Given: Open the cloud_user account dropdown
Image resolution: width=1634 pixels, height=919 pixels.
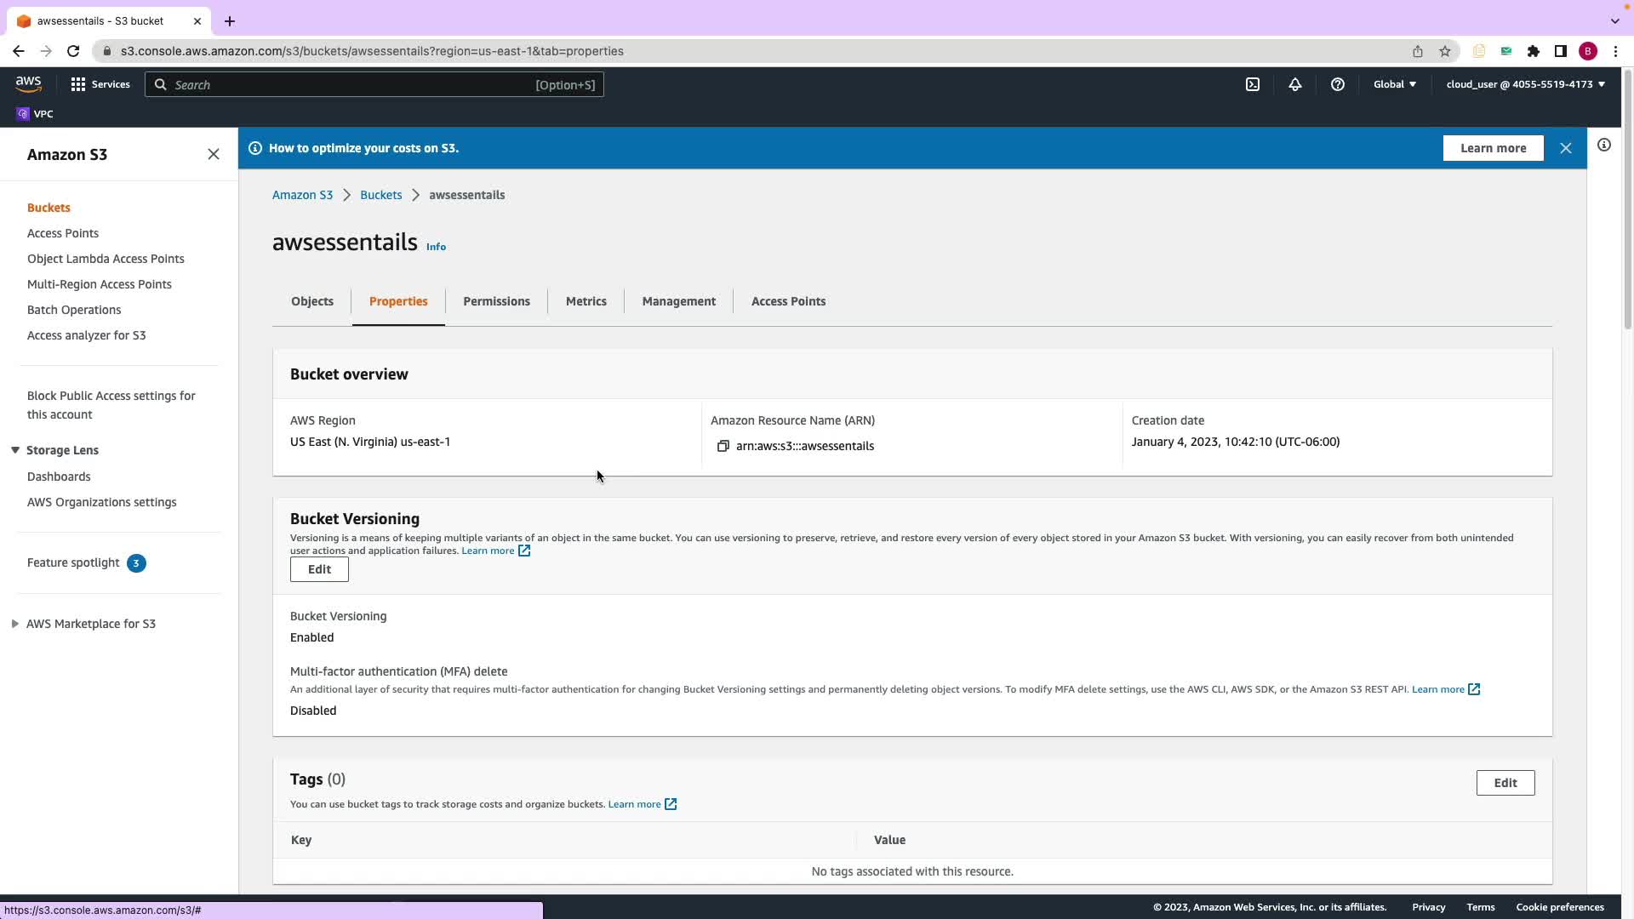Looking at the screenshot, I should [x=1525, y=84].
